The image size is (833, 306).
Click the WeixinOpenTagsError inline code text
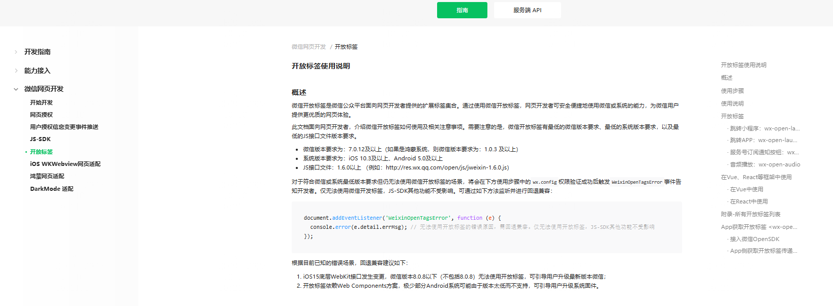click(637, 182)
